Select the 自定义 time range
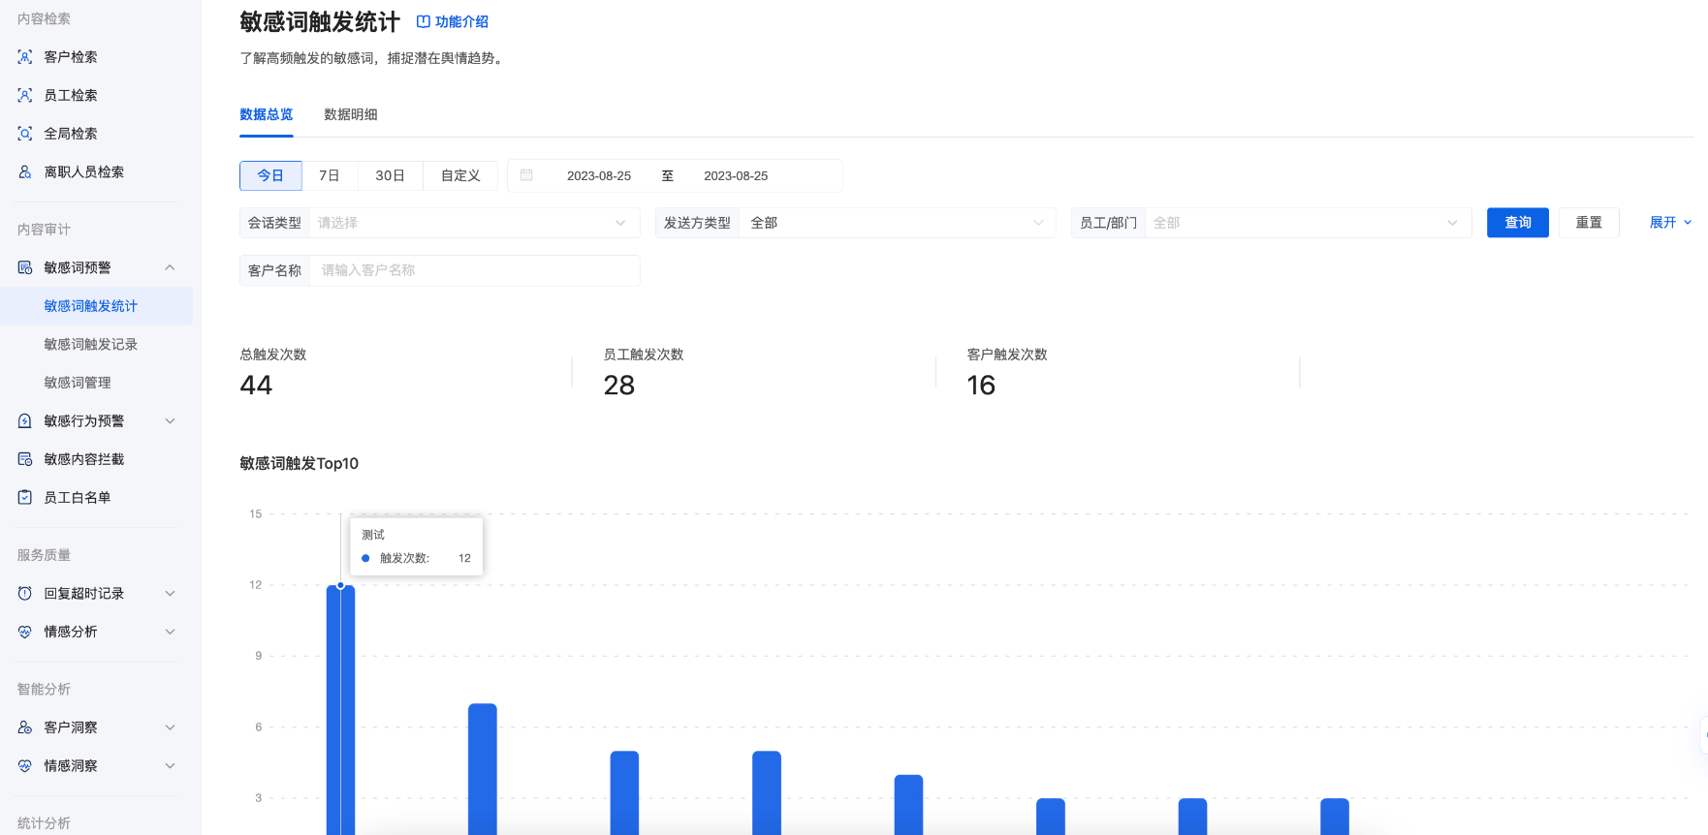 (x=460, y=175)
